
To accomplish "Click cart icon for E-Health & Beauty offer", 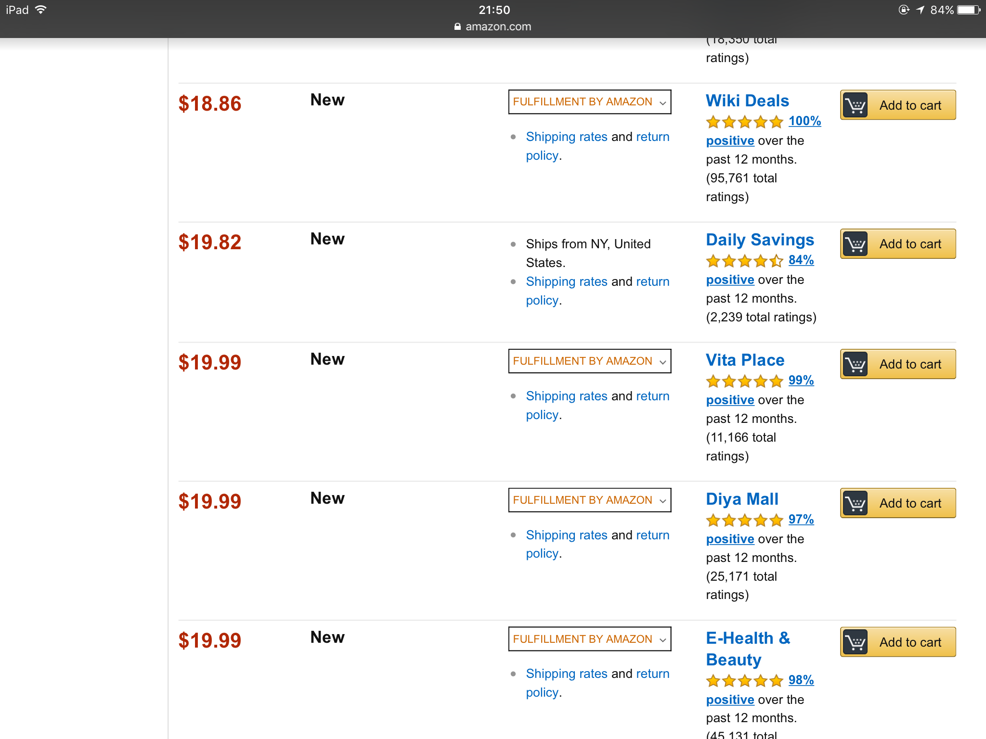I will point(855,642).
